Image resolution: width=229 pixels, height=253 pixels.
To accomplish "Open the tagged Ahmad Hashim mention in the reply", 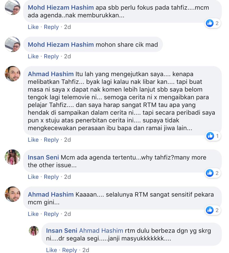I will [101, 231].
